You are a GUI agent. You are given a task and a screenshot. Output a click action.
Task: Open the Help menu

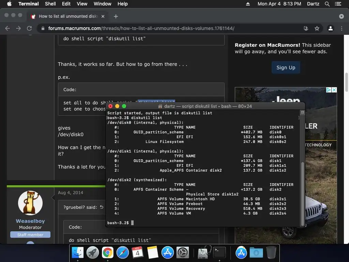pyautogui.click(x=123, y=4)
